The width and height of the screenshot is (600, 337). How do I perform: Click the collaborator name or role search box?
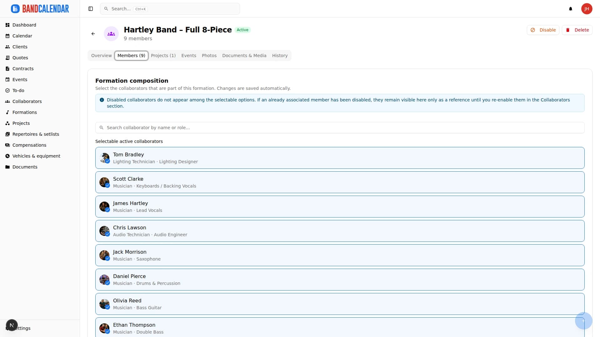pos(340,128)
